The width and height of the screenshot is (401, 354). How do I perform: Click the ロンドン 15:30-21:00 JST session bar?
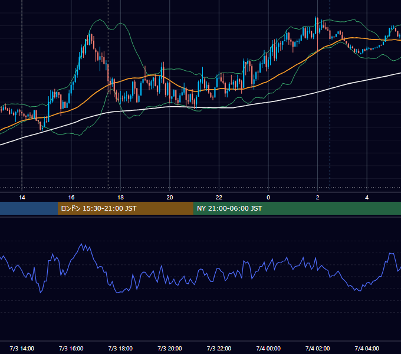point(125,208)
